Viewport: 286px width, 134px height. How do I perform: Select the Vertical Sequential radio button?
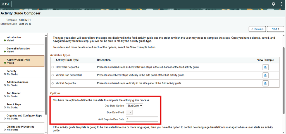click(x=53, y=83)
